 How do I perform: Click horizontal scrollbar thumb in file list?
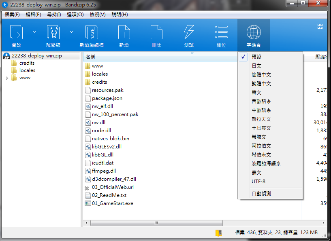click(156, 223)
